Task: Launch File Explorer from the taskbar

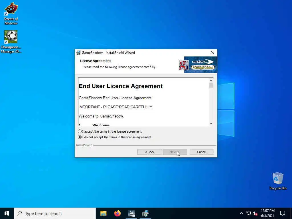Action: coord(103,213)
